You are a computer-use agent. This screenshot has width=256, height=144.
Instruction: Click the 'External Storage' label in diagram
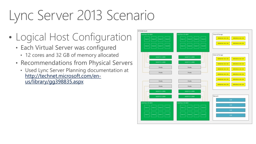tap(218, 55)
